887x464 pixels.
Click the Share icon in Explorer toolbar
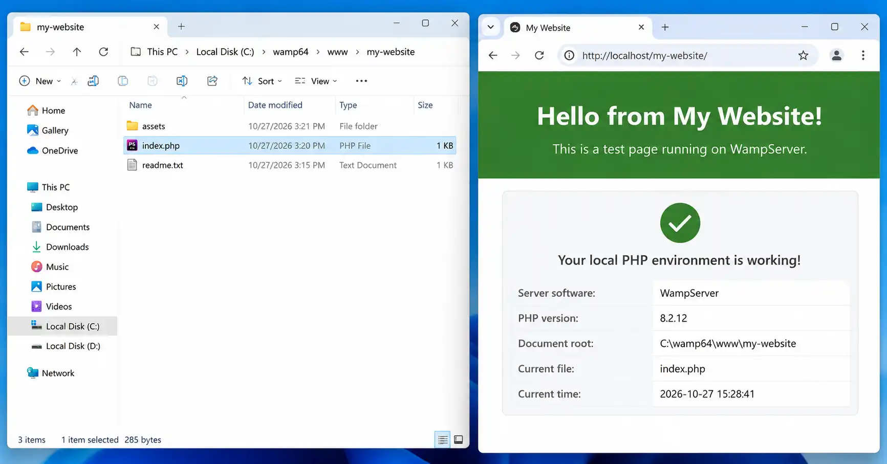coord(212,81)
